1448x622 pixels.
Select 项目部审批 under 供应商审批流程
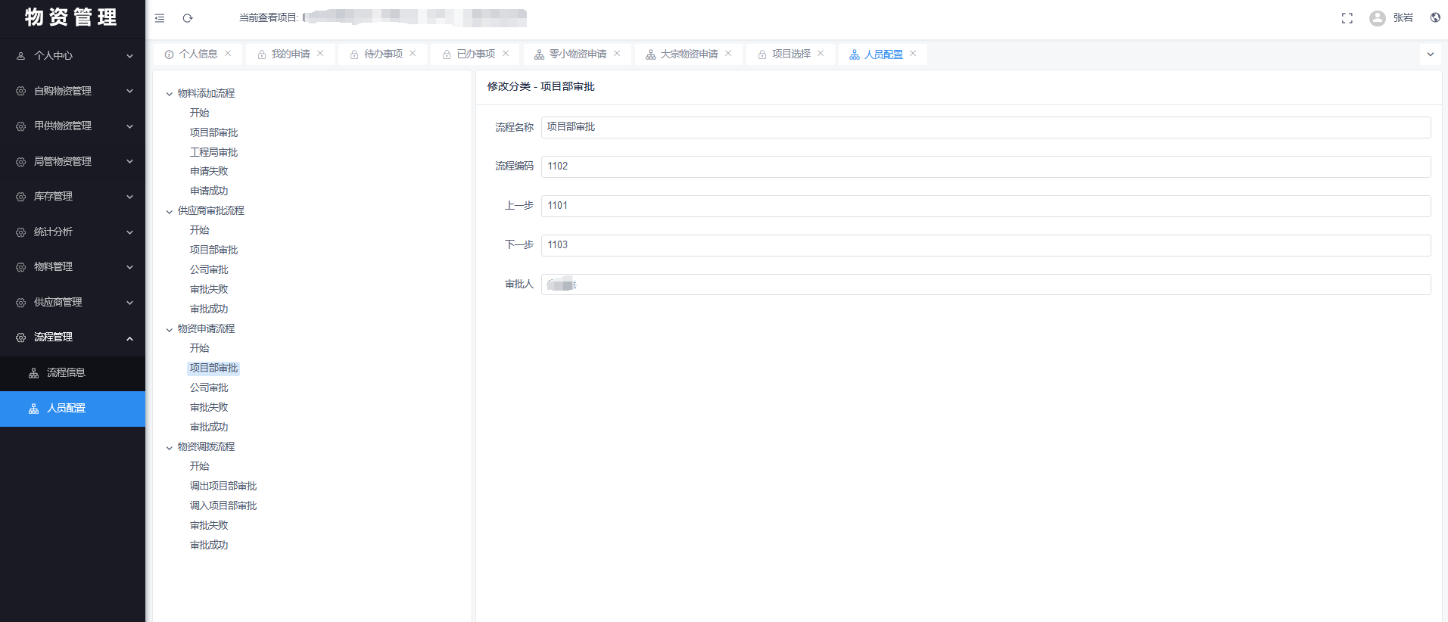tap(213, 250)
